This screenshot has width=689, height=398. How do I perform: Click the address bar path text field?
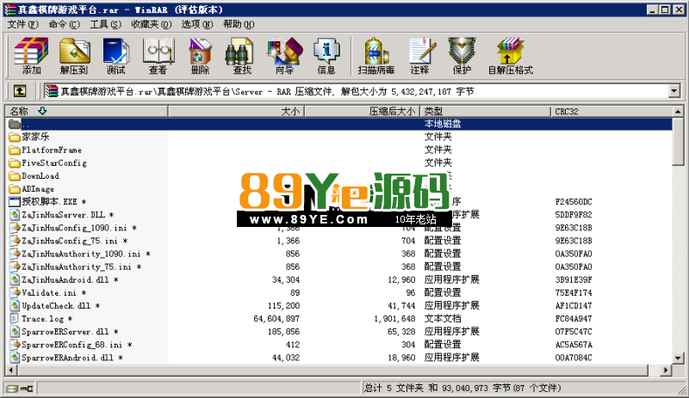click(x=356, y=91)
